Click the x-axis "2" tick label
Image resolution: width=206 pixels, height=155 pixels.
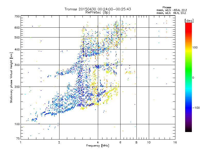[x=59, y=142]
